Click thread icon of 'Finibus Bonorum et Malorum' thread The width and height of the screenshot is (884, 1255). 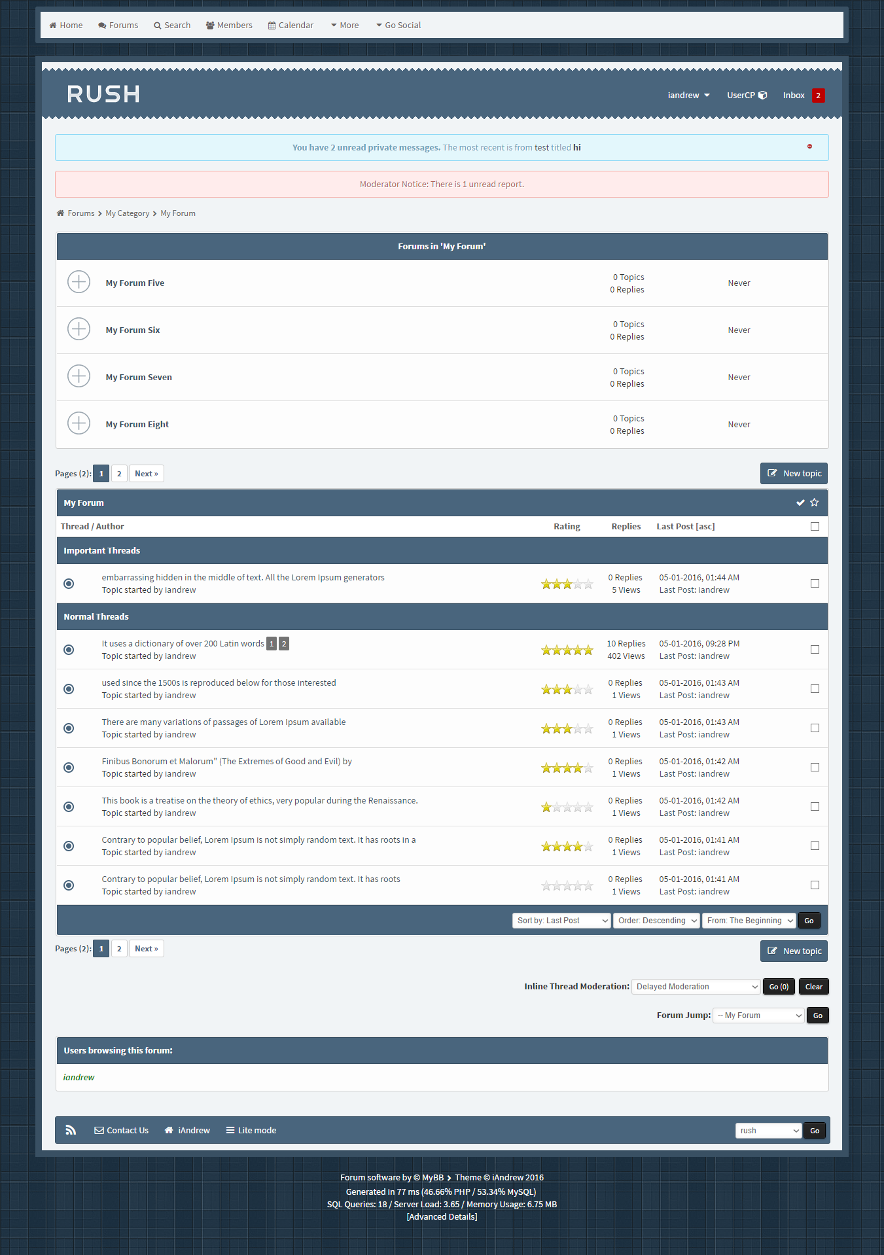[x=69, y=768]
